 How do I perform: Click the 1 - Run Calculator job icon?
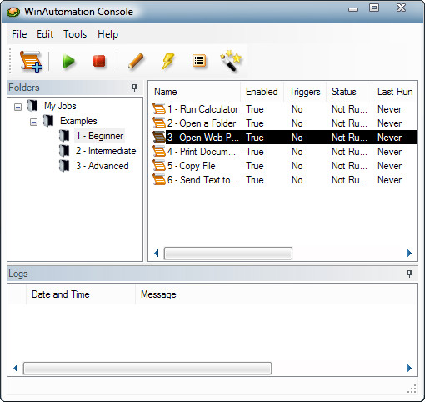click(159, 109)
